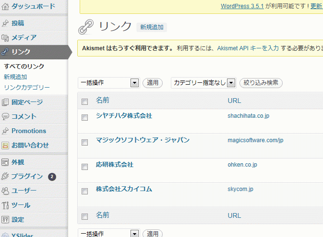Image resolution: width=323 pixels, height=237 pixels.
Task: Tick the checkbox for シヤチハタ株式会社
Action: 84,118
